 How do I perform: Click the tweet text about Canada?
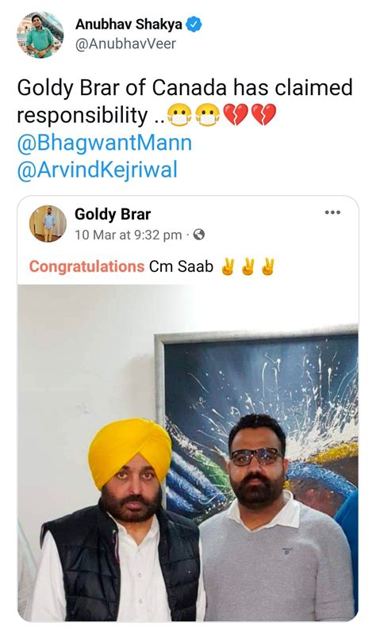click(185, 101)
